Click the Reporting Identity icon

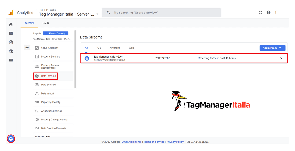click(37, 102)
